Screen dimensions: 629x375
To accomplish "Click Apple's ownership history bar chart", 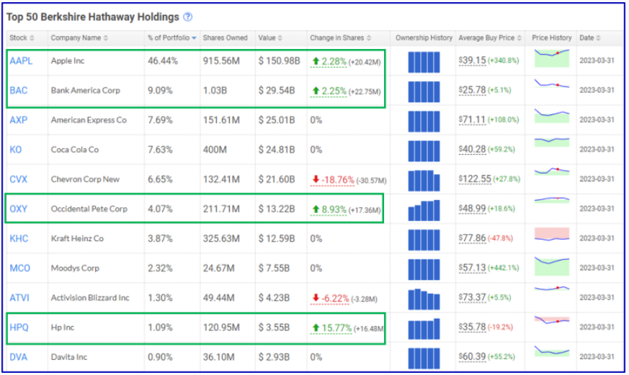I will pos(424,62).
